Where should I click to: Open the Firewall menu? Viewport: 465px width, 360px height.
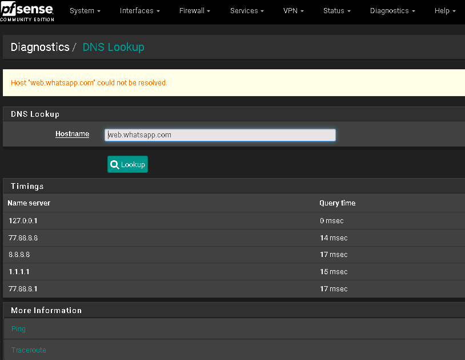(x=195, y=11)
